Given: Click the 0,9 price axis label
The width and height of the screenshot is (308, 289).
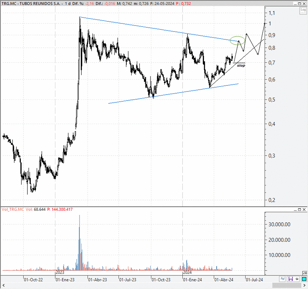Looking at the screenshot, I should click(272, 35).
